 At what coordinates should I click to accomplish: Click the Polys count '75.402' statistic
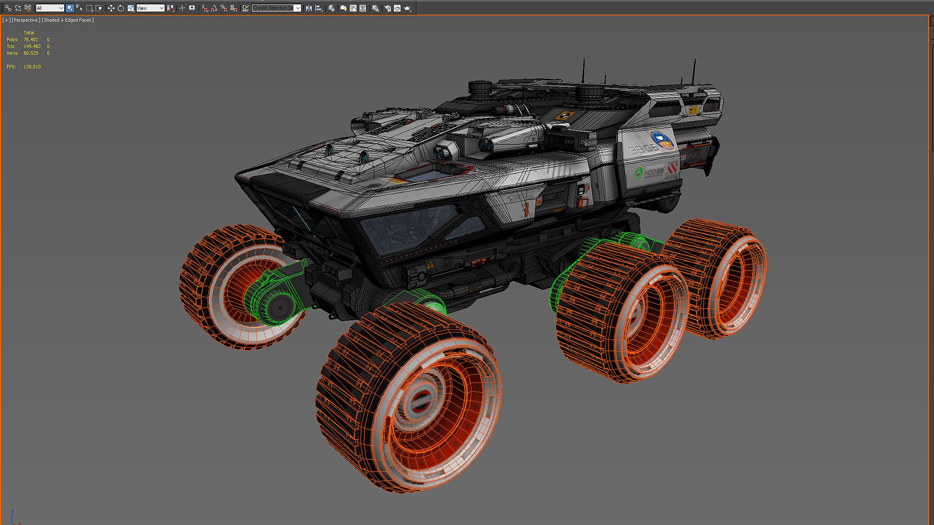31,39
